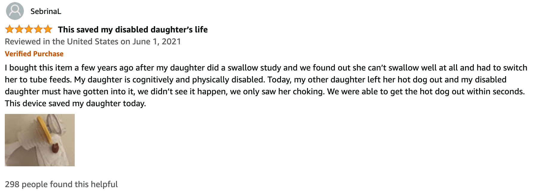Click the "298 people found this helpful" text

[61, 184]
